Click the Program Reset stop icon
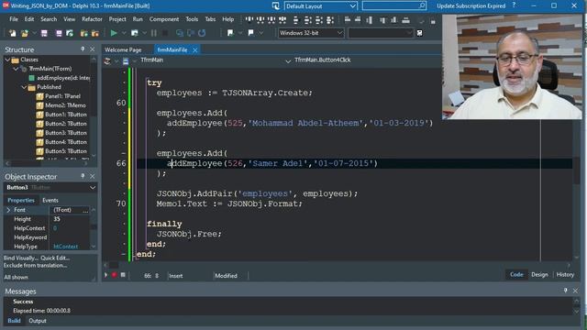587x330 pixels. pyautogui.click(x=165, y=33)
